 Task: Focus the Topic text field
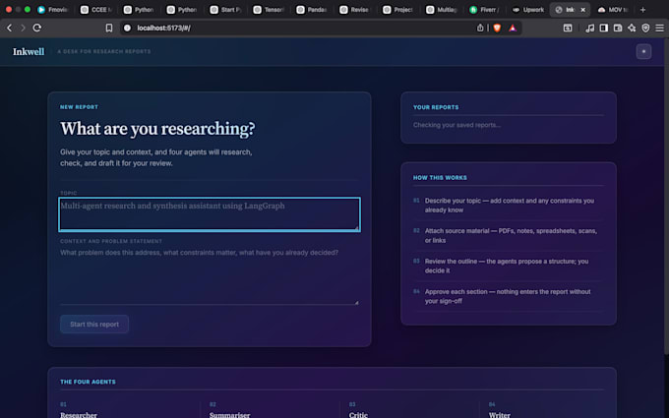point(210,214)
